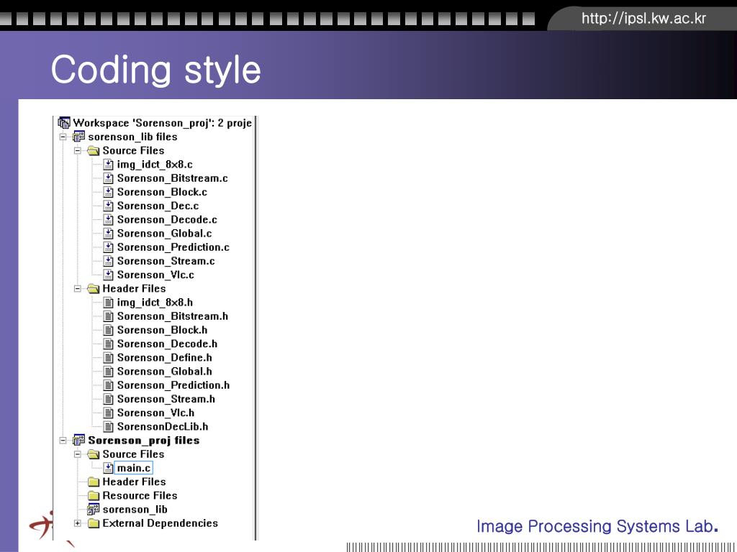Click the document icon beside Sorenson_Bitstream.h

(x=109, y=316)
